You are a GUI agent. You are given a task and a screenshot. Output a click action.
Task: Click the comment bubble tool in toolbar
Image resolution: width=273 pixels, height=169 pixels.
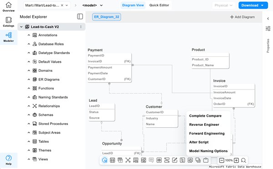152,160
